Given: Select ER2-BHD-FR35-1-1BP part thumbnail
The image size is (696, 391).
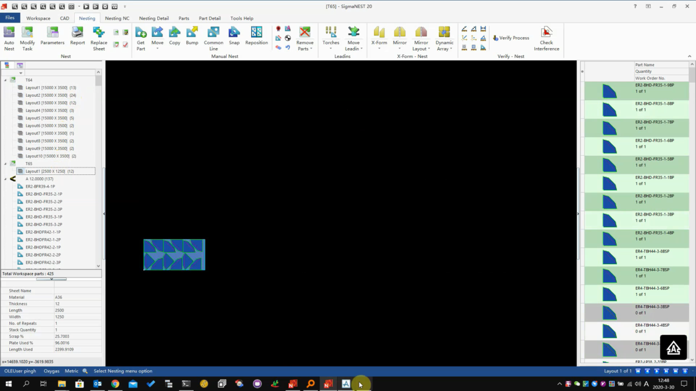Looking at the screenshot, I should click(x=609, y=184).
